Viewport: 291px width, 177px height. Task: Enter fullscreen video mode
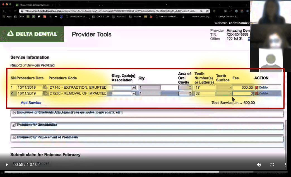point(272,164)
